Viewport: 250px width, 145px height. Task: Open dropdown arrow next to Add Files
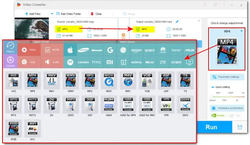click(x=52, y=14)
